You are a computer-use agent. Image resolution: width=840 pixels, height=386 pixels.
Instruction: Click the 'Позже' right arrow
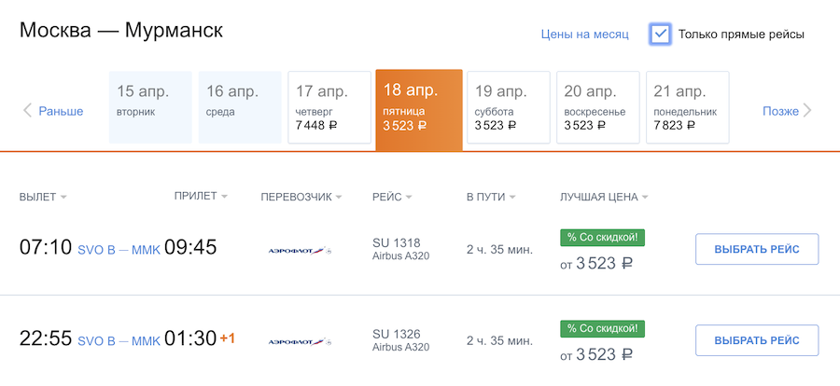(787, 111)
